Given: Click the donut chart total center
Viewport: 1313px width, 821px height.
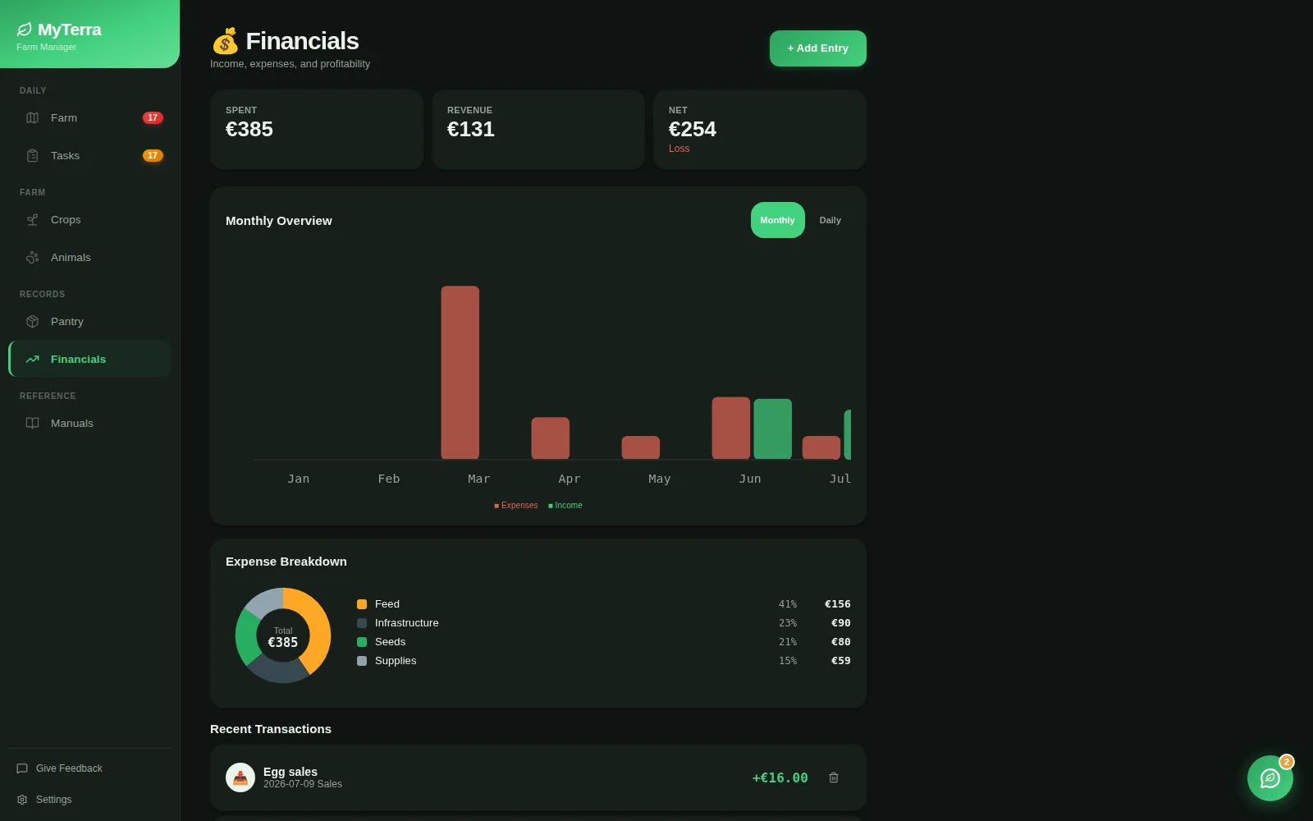Looking at the screenshot, I should [x=283, y=637].
